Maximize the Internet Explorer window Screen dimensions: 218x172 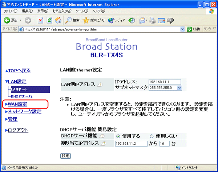tap(207, 5)
